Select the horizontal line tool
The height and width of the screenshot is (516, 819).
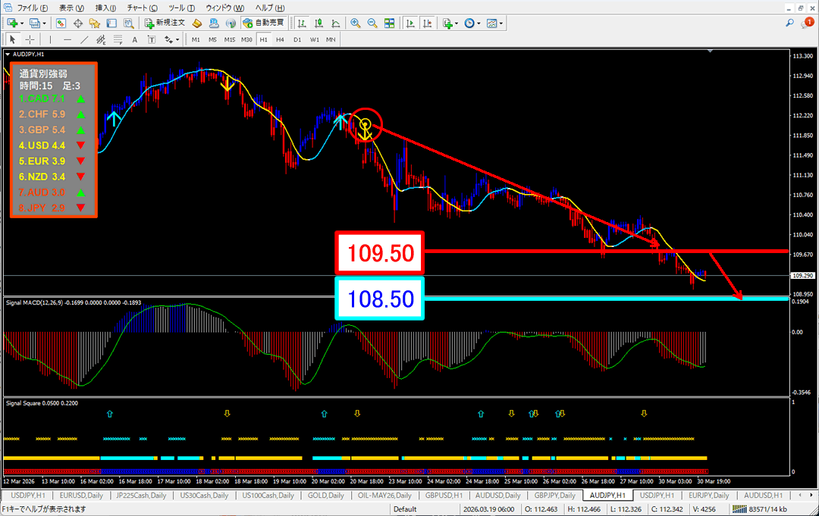click(x=67, y=39)
